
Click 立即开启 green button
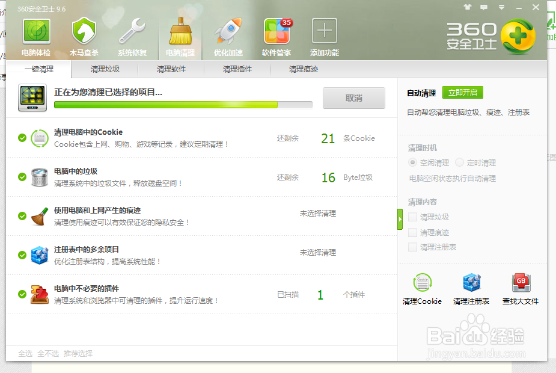(463, 93)
